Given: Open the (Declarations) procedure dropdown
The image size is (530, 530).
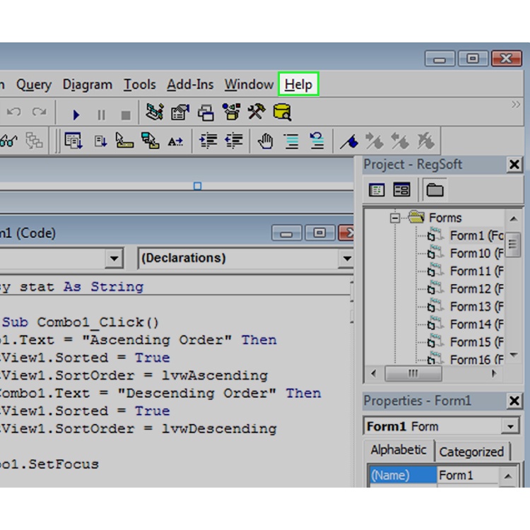Looking at the screenshot, I should pyautogui.click(x=346, y=259).
